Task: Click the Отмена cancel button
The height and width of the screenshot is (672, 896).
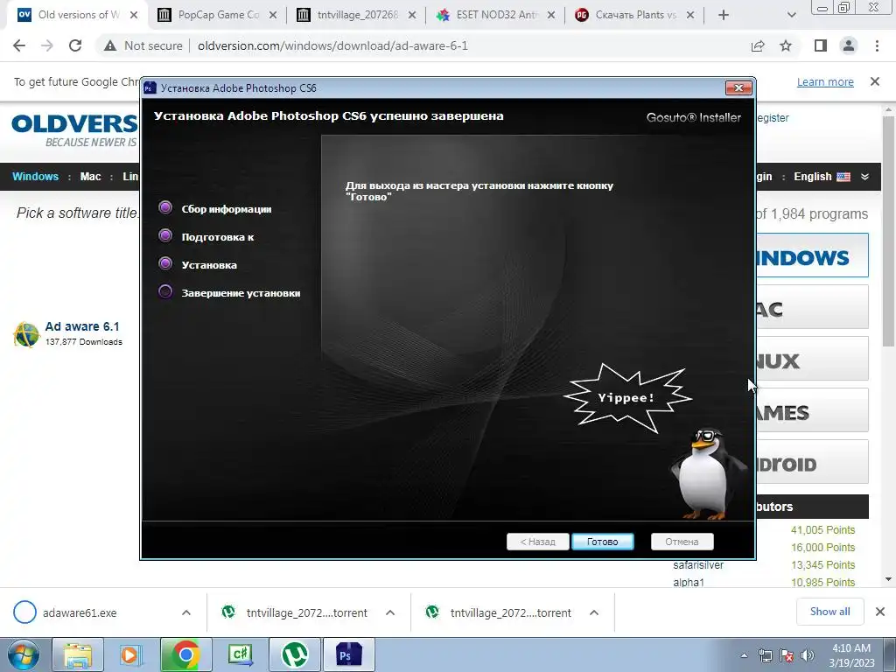Action: [682, 541]
